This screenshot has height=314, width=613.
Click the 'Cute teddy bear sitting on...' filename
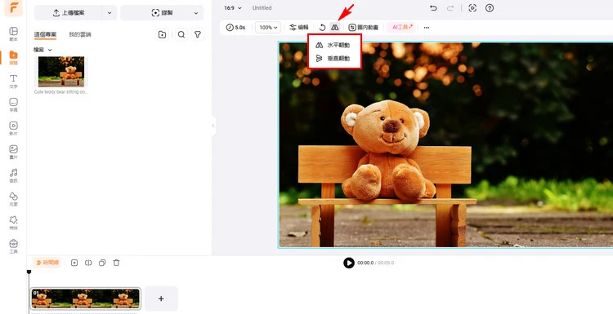click(x=60, y=92)
